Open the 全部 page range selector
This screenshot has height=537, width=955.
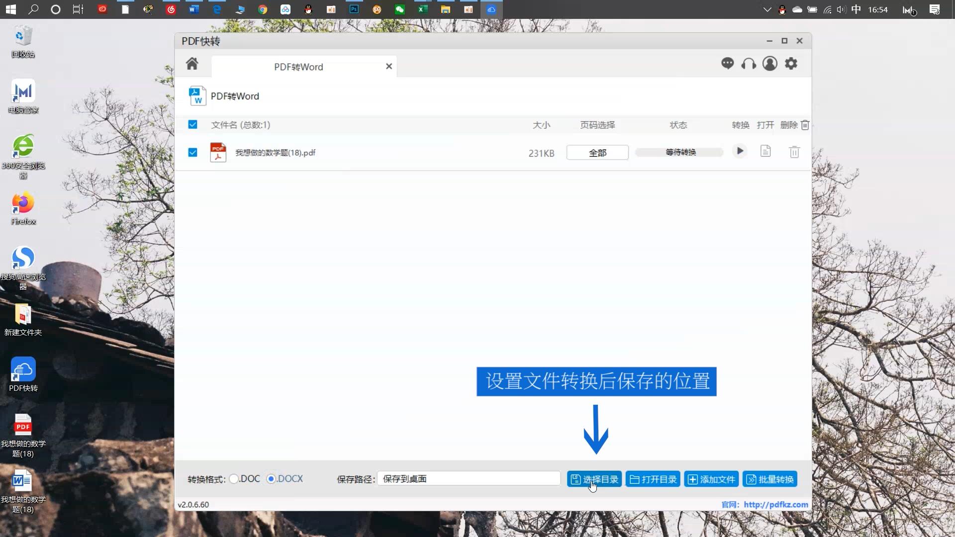click(597, 152)
